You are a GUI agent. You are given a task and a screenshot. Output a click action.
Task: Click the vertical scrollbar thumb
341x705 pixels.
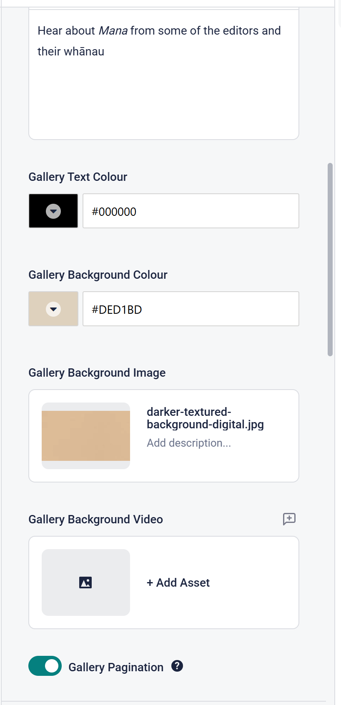(x=330, y=259)
